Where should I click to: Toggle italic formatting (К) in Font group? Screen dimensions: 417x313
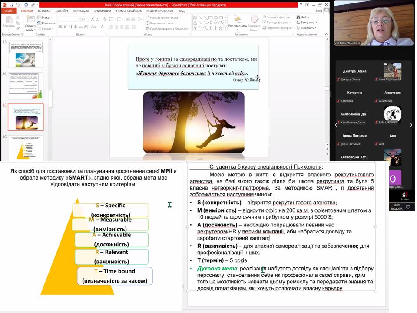click(65, 27)
